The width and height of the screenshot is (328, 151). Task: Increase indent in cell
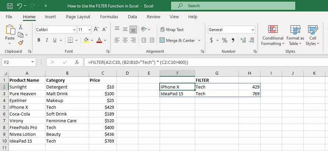pos(152,40)
